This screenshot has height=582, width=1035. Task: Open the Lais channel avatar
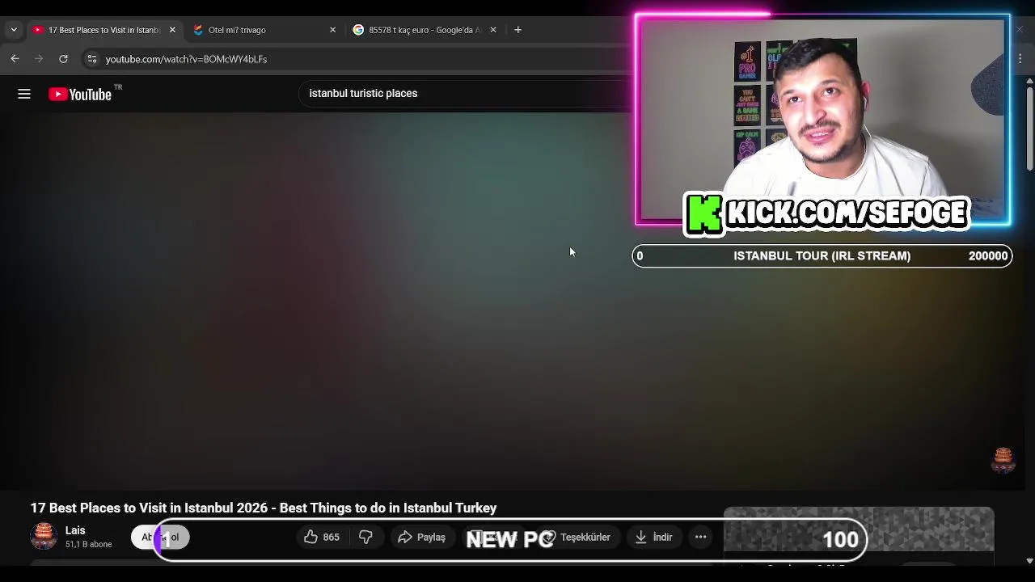click(44, 537)
